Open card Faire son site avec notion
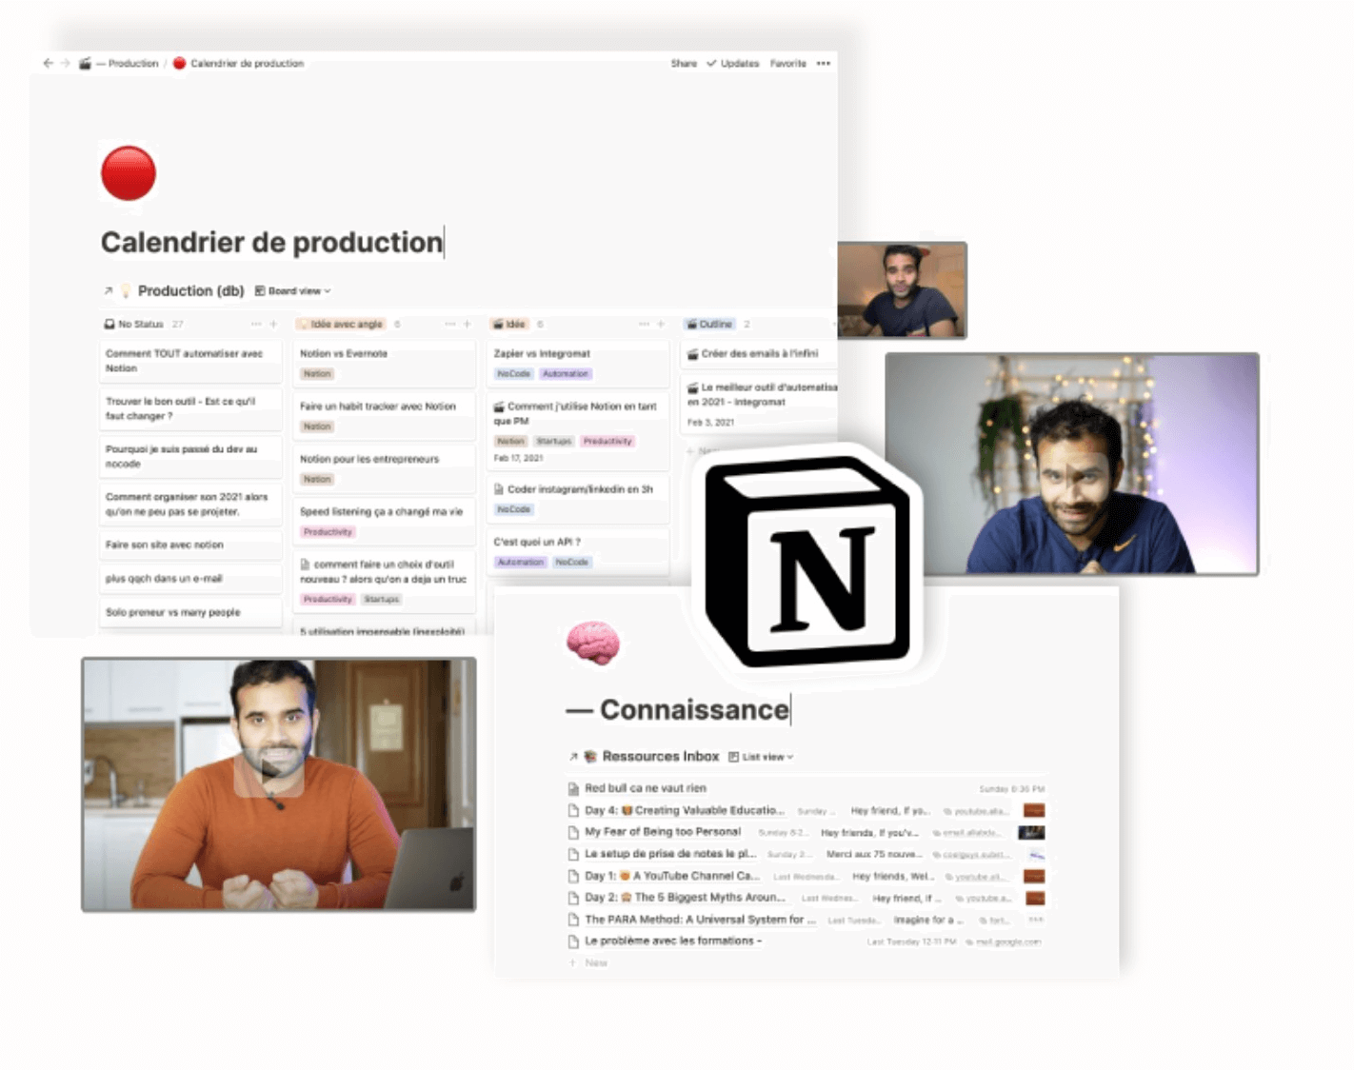 coord(191,545)
